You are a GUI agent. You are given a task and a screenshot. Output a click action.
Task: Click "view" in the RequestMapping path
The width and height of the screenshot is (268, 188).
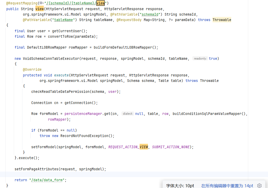[101, 3]
